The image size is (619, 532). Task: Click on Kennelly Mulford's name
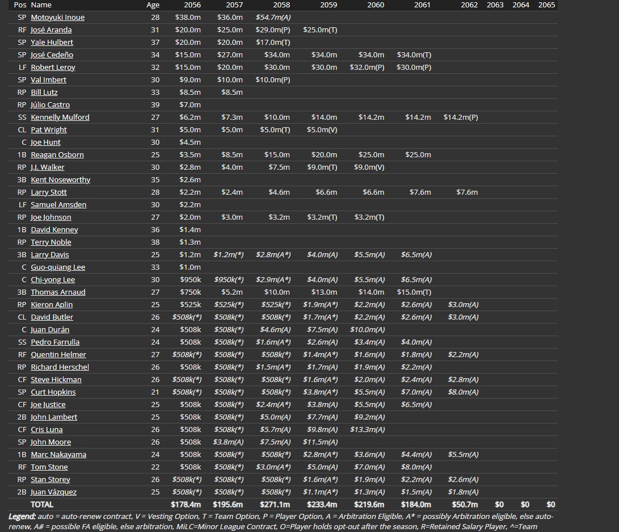[60, 118]
